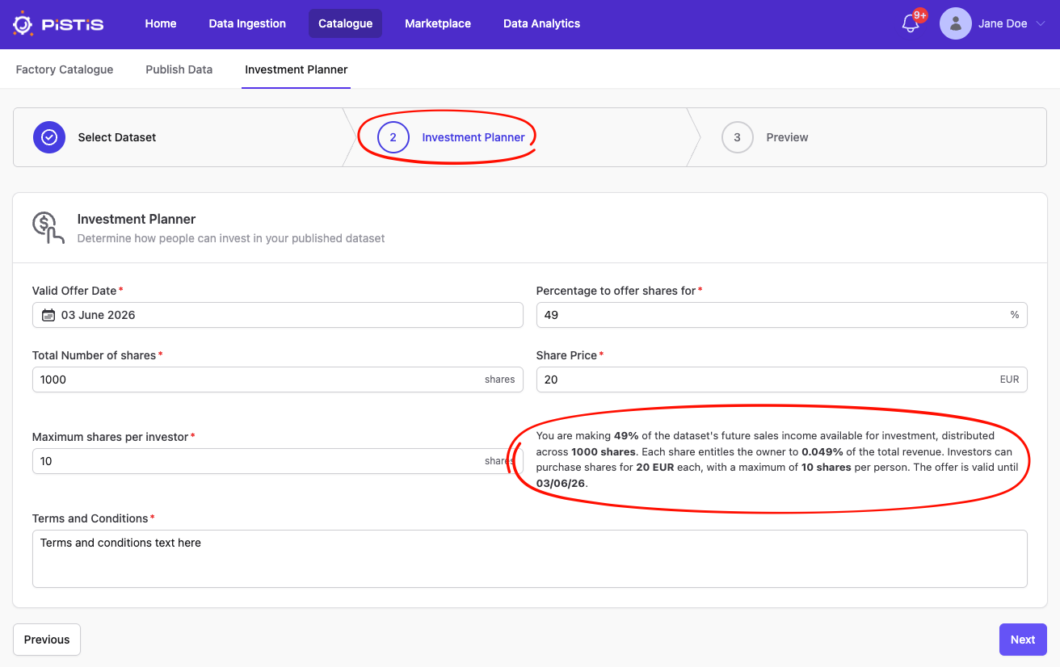Viewport: 1060px width, 667px height.
Task: Click the Share Price input field
Action: click(x=782, y=380)
